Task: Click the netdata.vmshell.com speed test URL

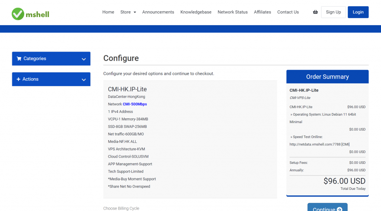Action: tap(320, 144)
